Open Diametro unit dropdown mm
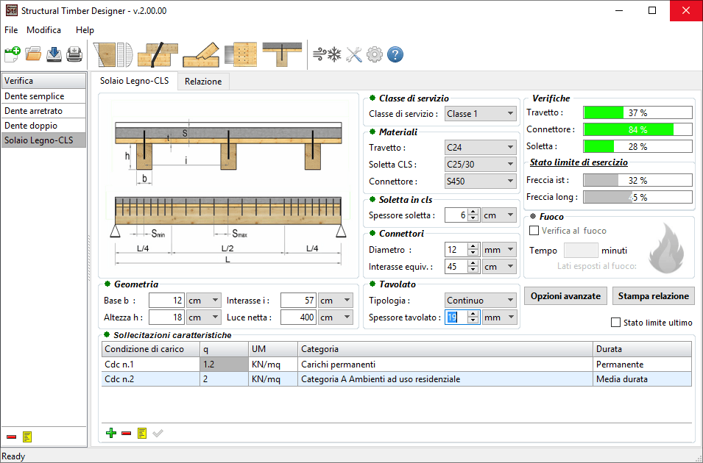This screenshot has height=463, width=703. pos(499,250)
